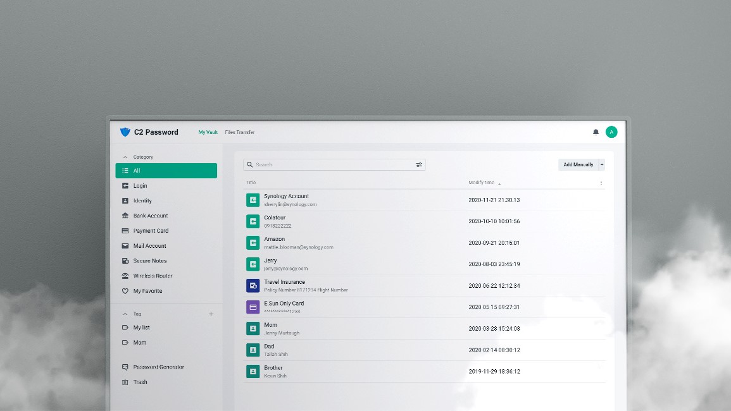Click the Identity category icon
Viewport: 731px width, 411px height.
point(125,201)
